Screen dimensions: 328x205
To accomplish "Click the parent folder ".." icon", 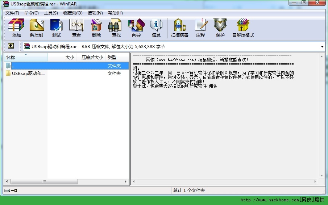I will click(x=8, y=66).
